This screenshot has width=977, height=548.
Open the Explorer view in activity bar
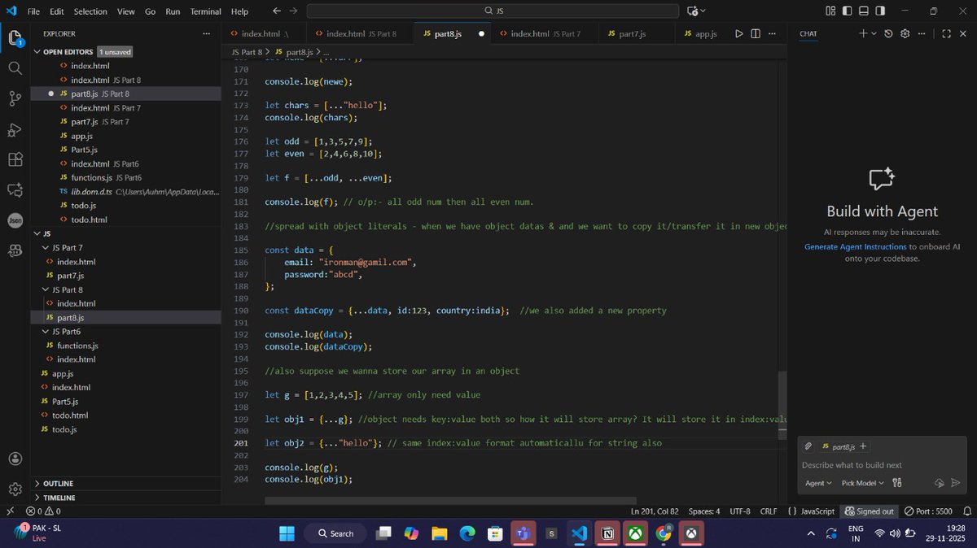(x=15, y=37)
